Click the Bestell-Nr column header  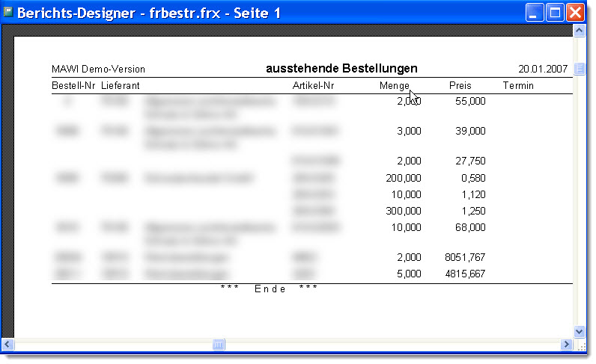[x=73, y=86]
